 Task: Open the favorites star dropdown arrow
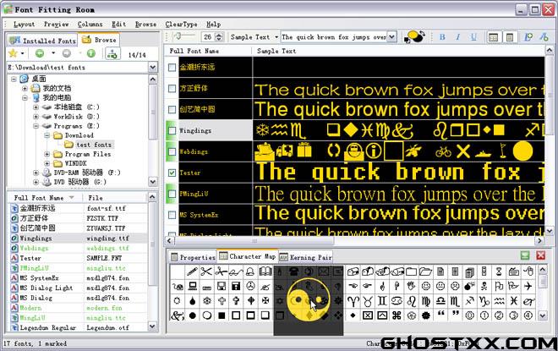(x=23, y=54)
